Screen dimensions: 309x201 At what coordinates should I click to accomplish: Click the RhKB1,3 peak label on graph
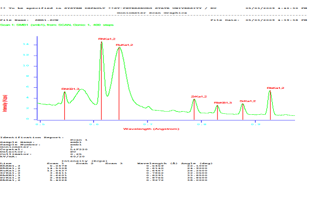click(70, 89)
